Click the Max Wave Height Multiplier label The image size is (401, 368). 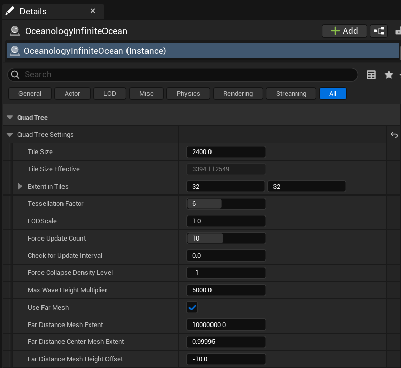point(67,290)
